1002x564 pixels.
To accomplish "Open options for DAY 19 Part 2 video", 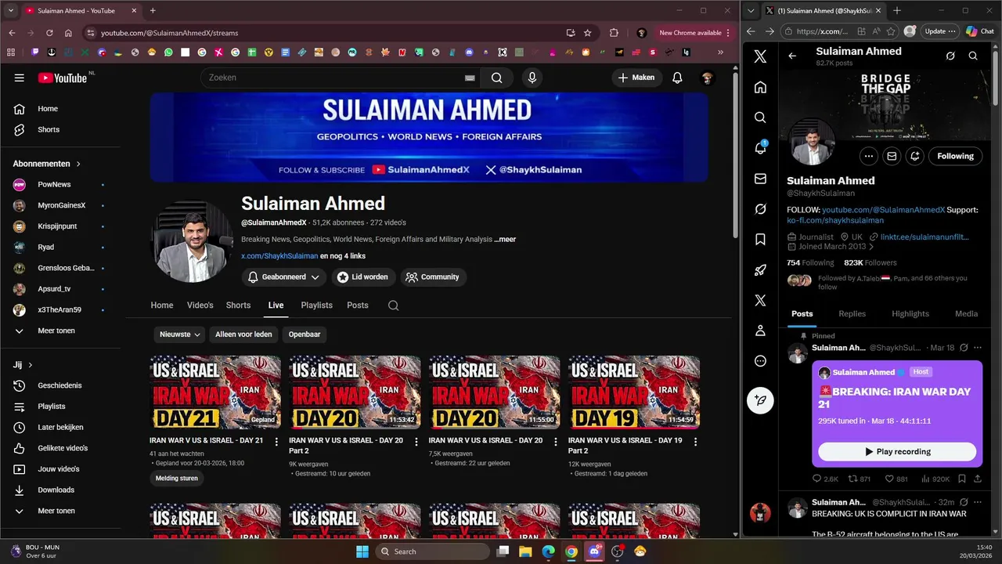I will (x=695, y=442).
